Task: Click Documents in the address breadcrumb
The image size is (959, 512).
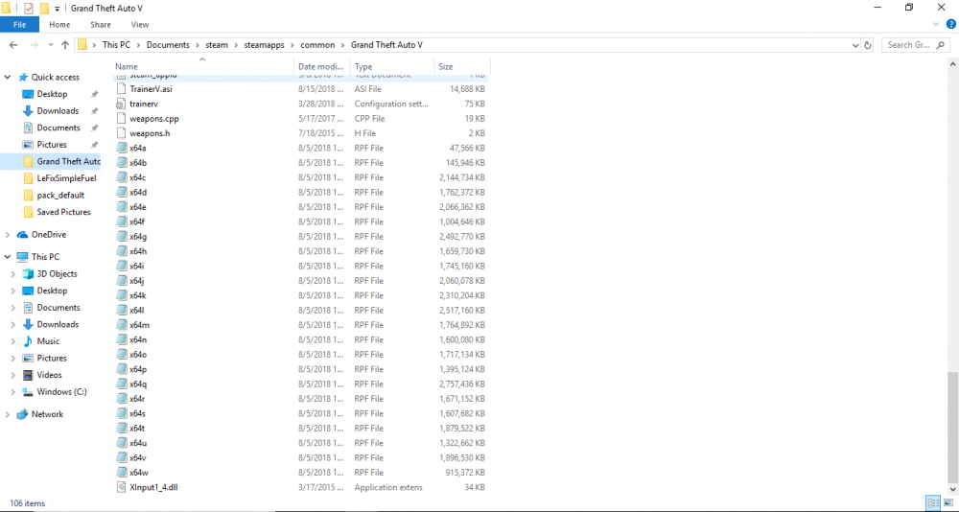Action: [x=168, y=45]
